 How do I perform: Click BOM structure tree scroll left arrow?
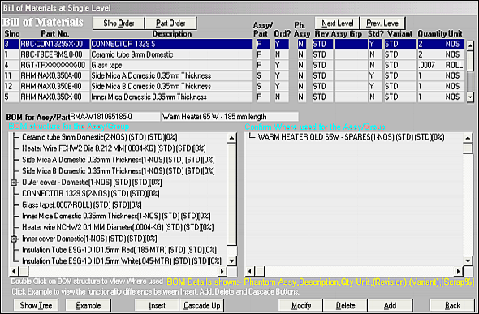point(14,271)
